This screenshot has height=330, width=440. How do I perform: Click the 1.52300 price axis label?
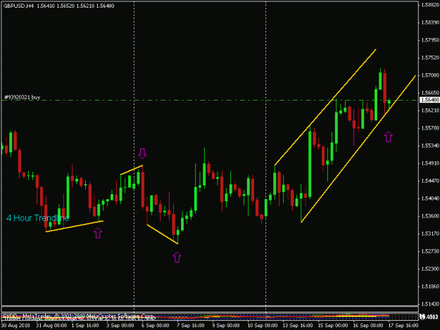click(x=430, y=269)
